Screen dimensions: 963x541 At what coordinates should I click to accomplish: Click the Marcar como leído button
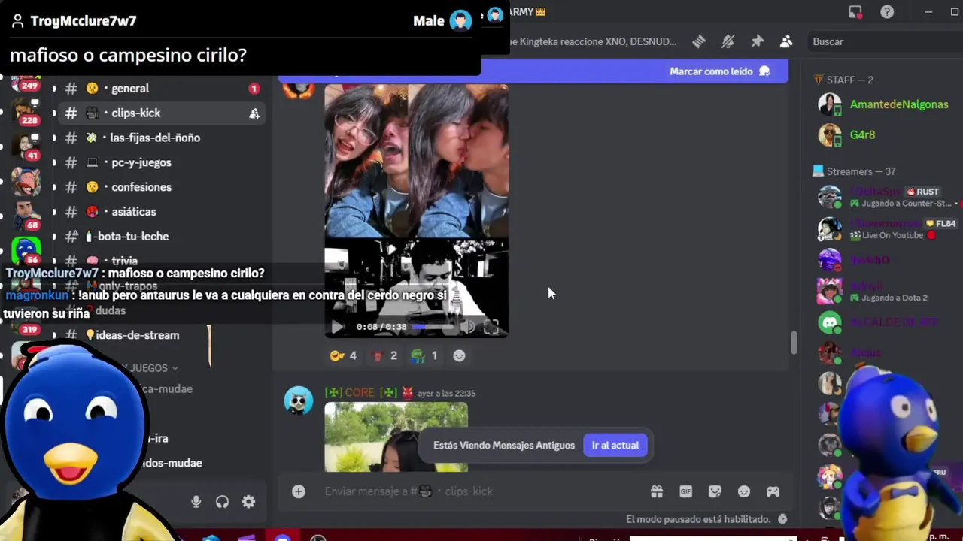coord(719,71)
